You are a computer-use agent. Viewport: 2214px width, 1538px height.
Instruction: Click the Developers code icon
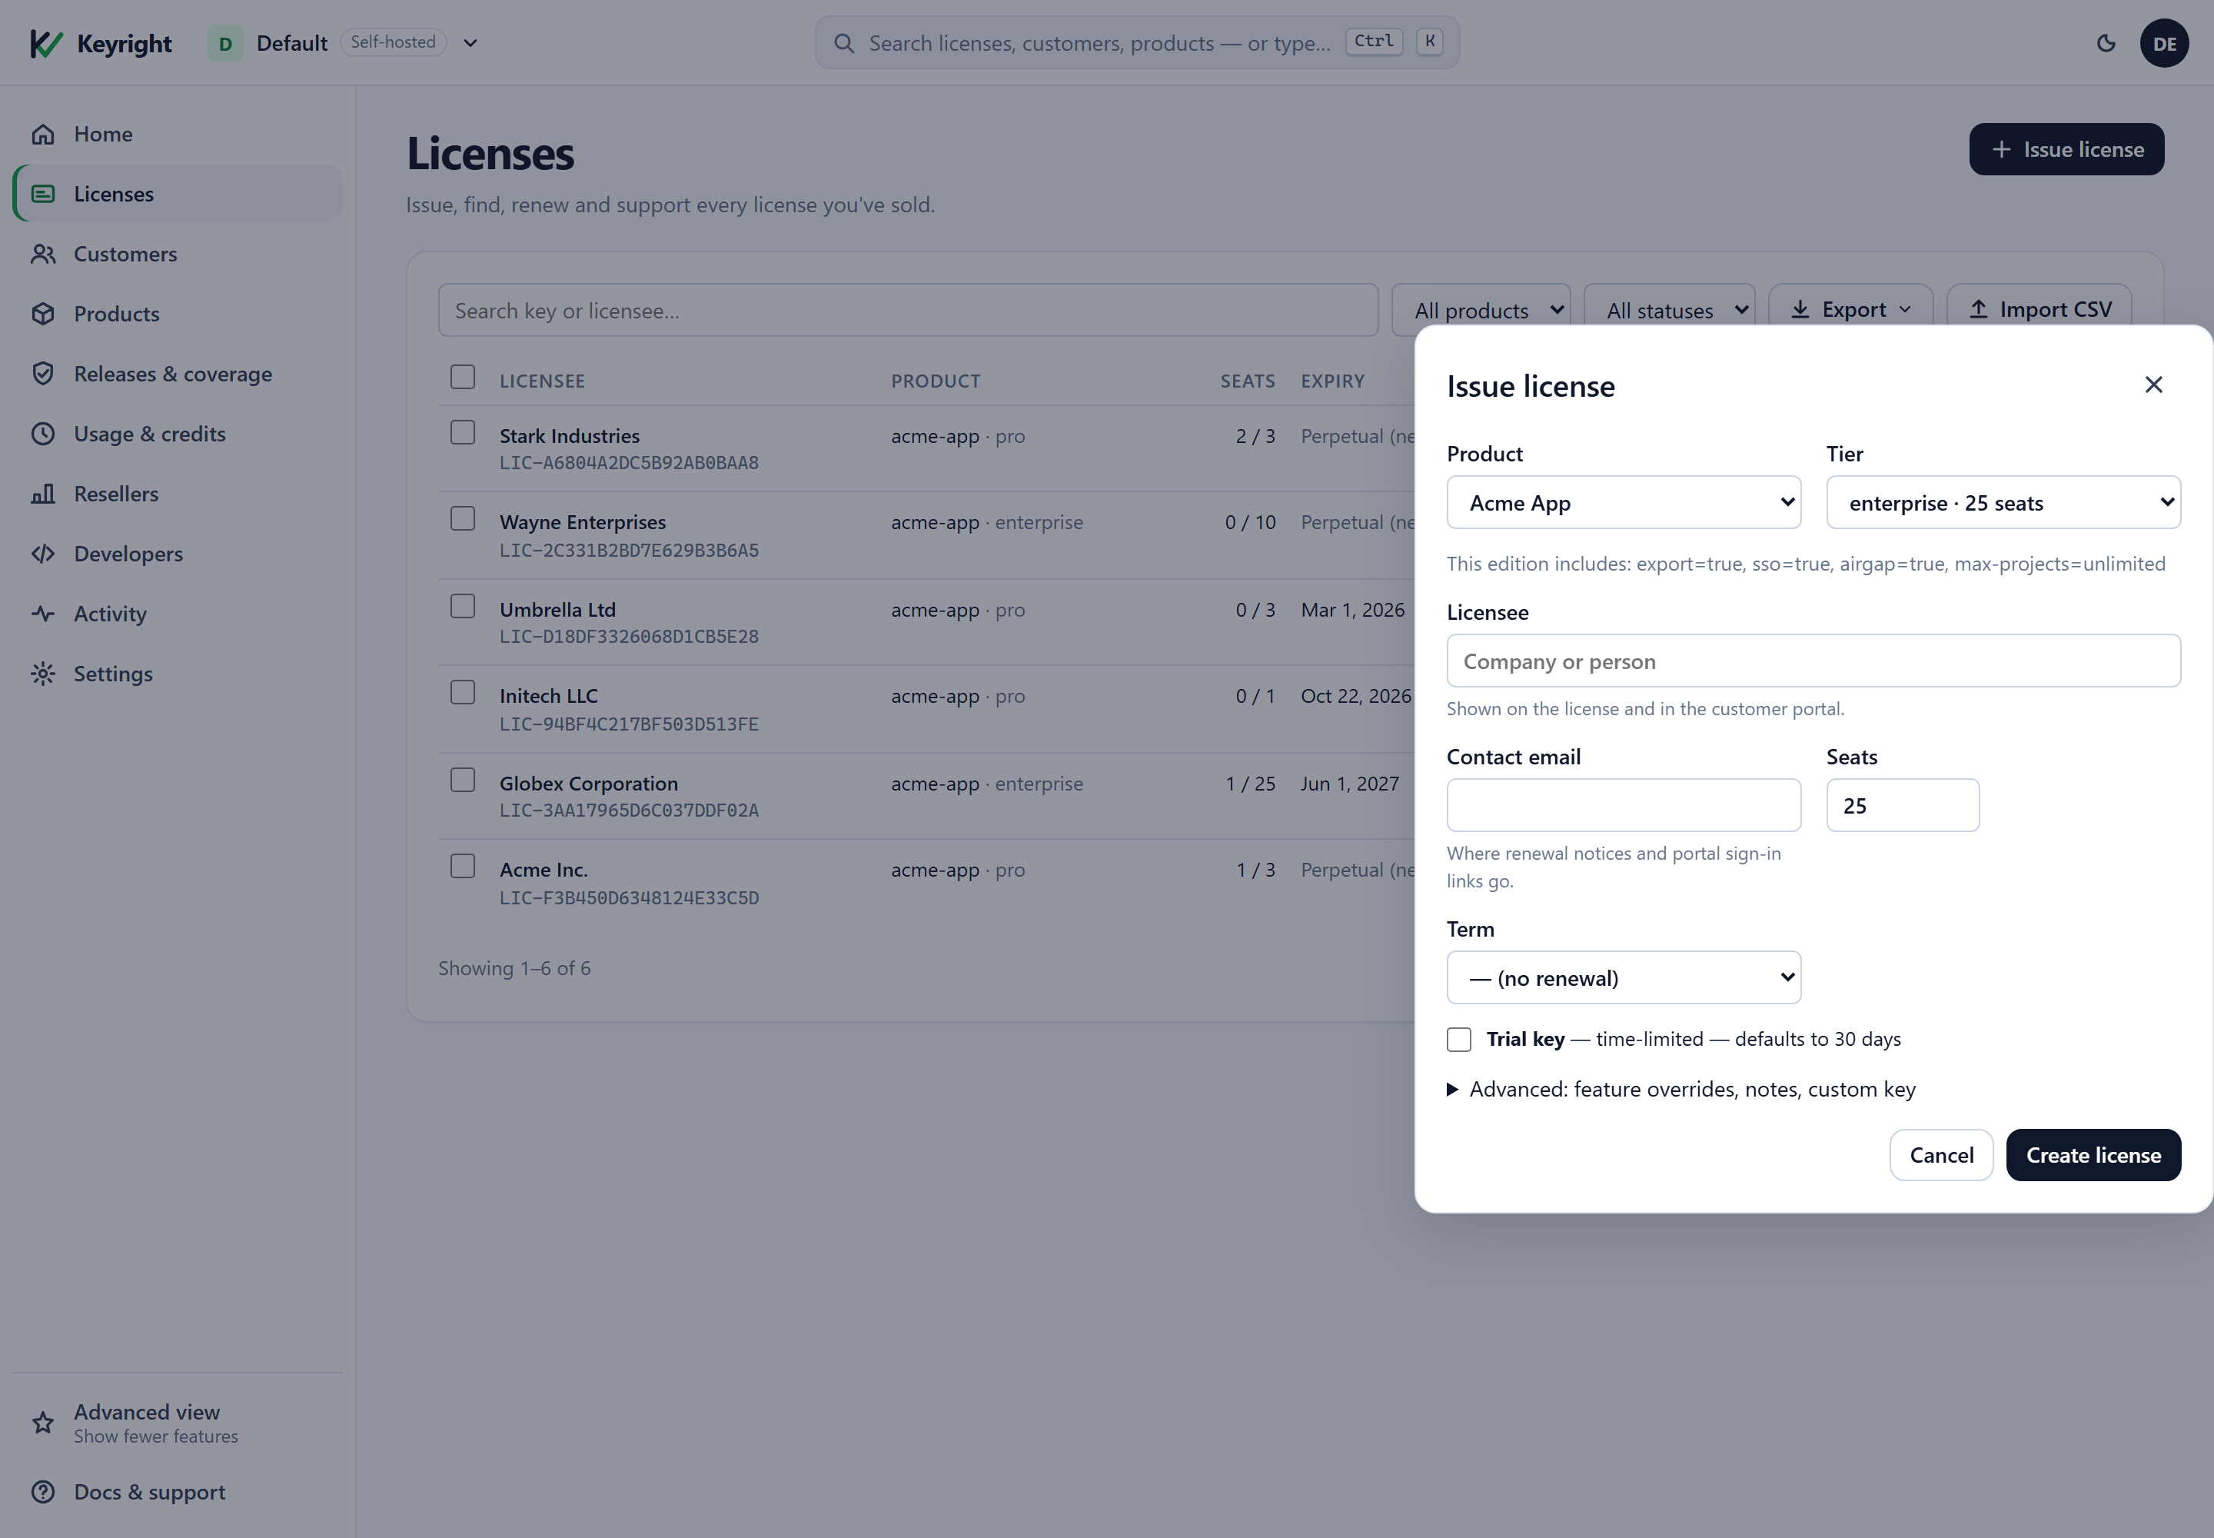click(42, 553)
